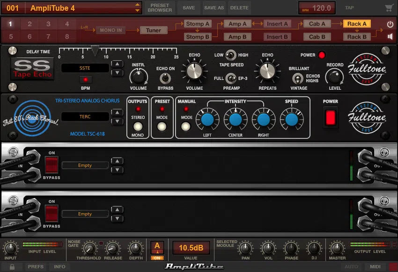Click the SS Tape Echo logo
398x272 pixels.
pos(32,69)
